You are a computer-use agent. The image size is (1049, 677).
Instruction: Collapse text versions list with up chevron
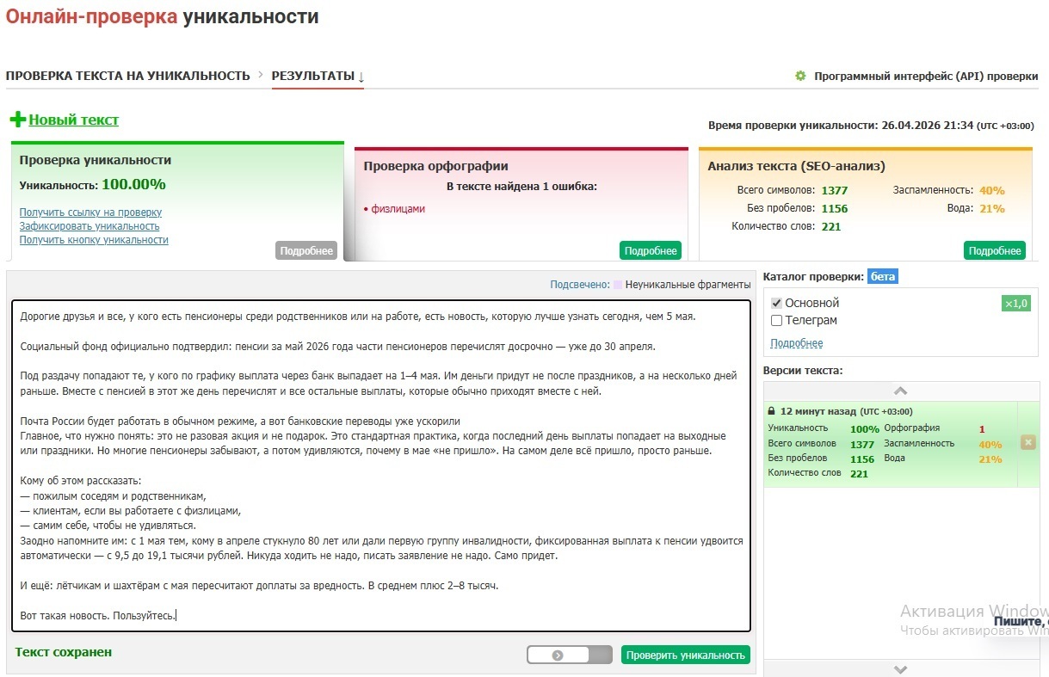(901, 391)
